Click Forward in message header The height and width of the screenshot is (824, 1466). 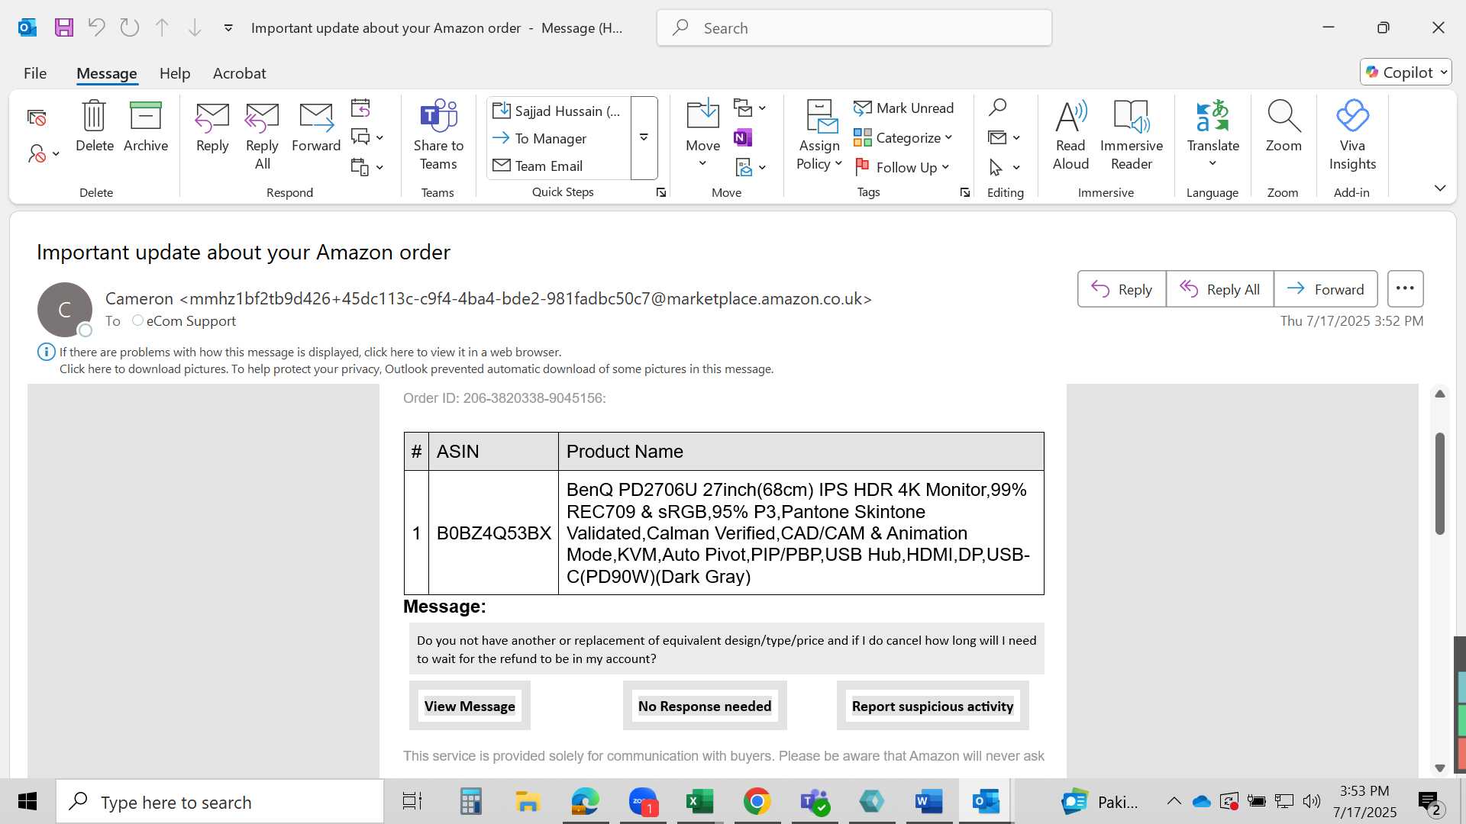coord(1326,289)
